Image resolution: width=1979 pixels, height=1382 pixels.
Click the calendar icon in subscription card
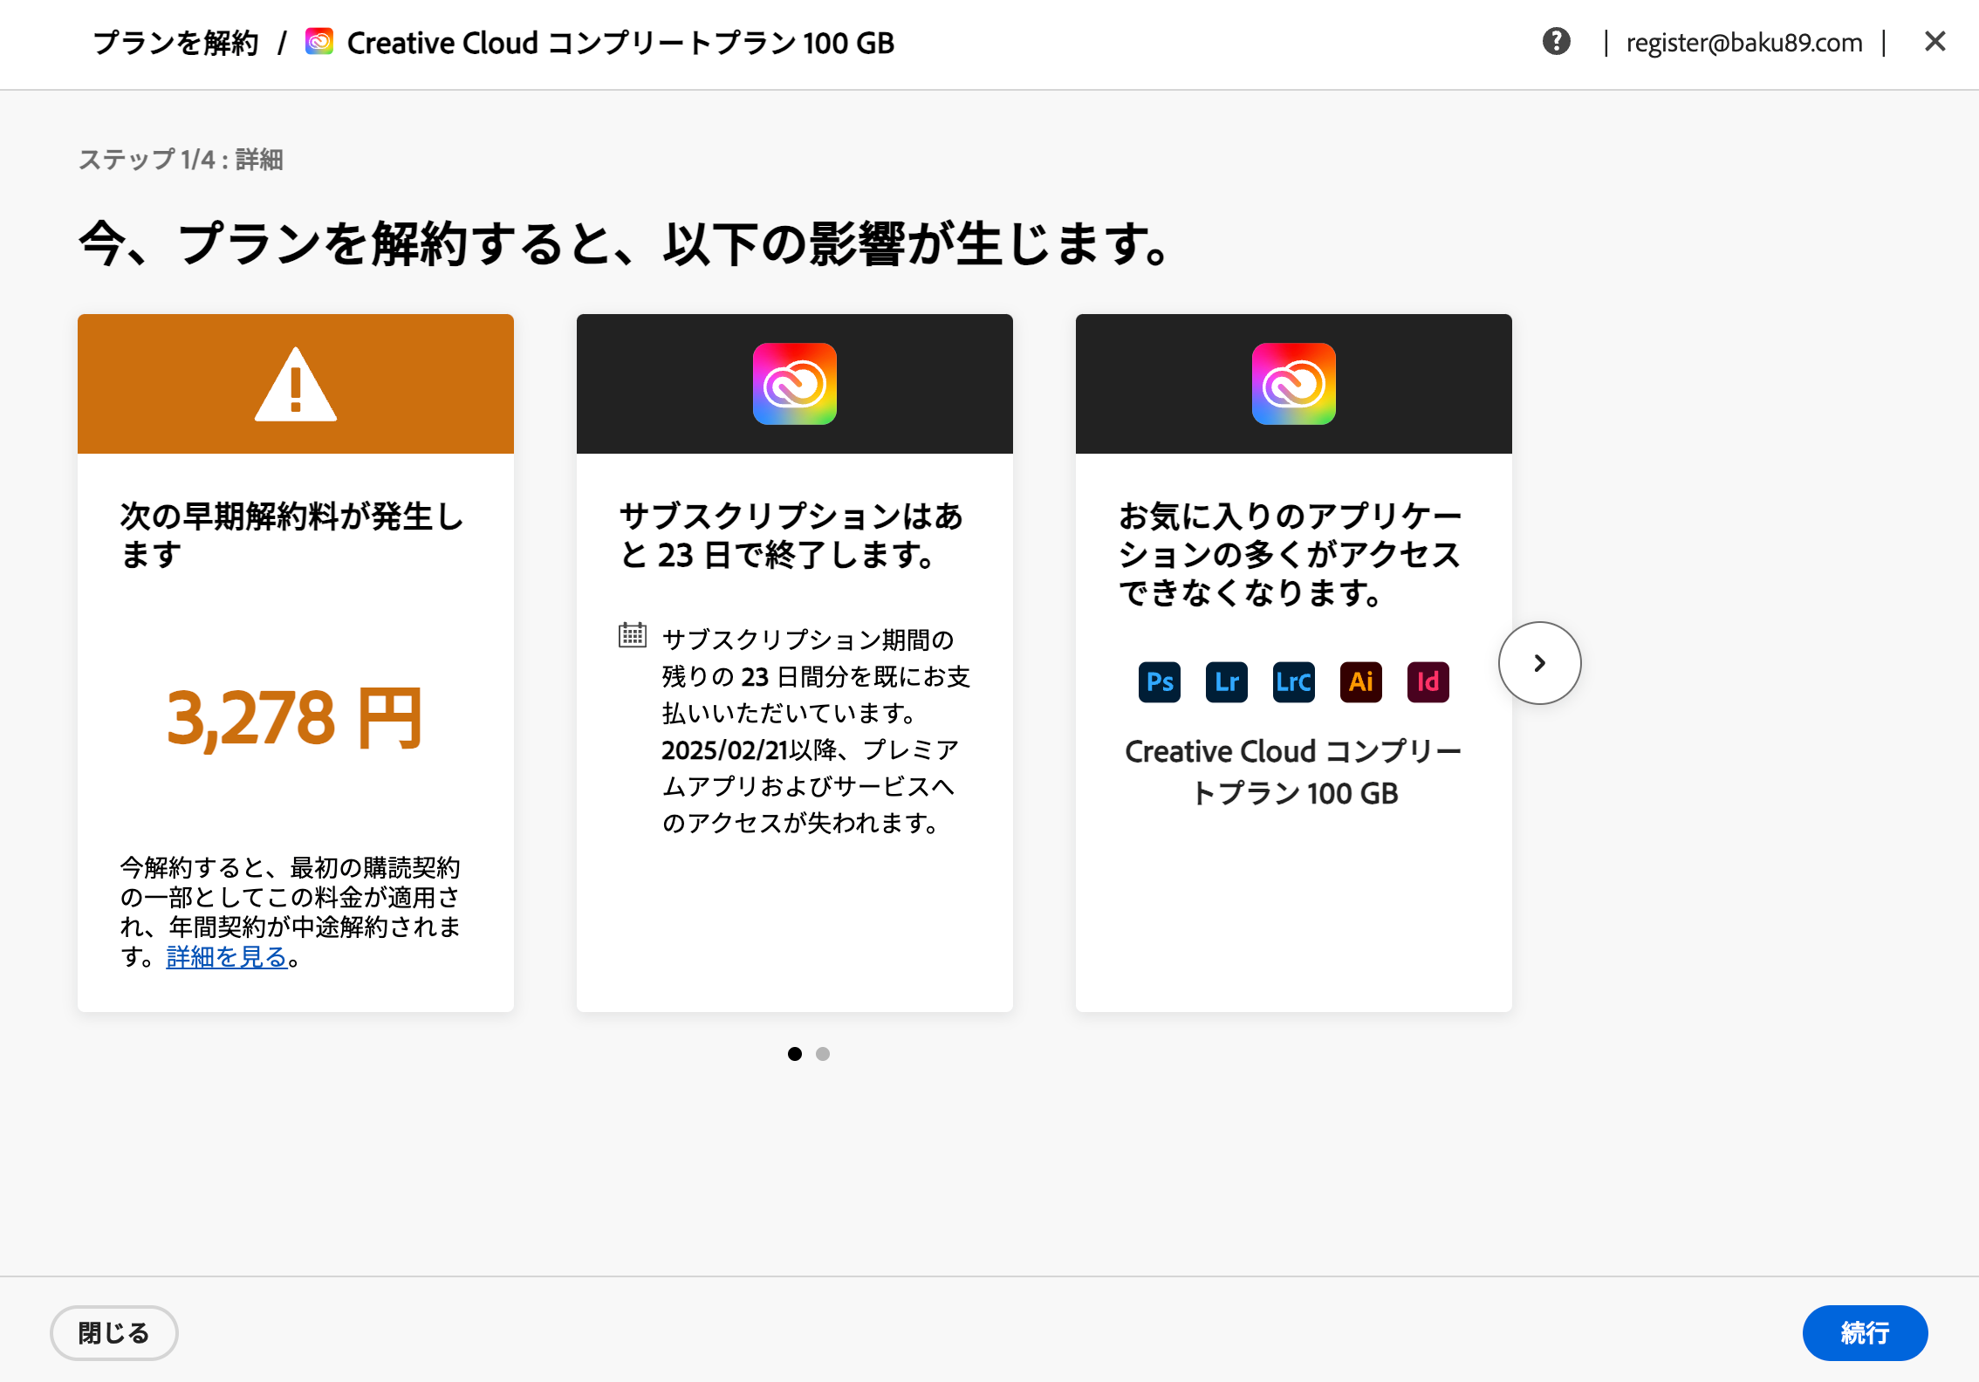[x=632, y=635]
